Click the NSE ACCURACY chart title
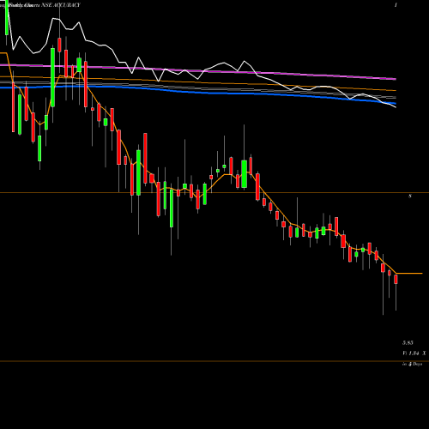Image resolution: width=429 pixels, height=429 pixels. tap(61, 5)
